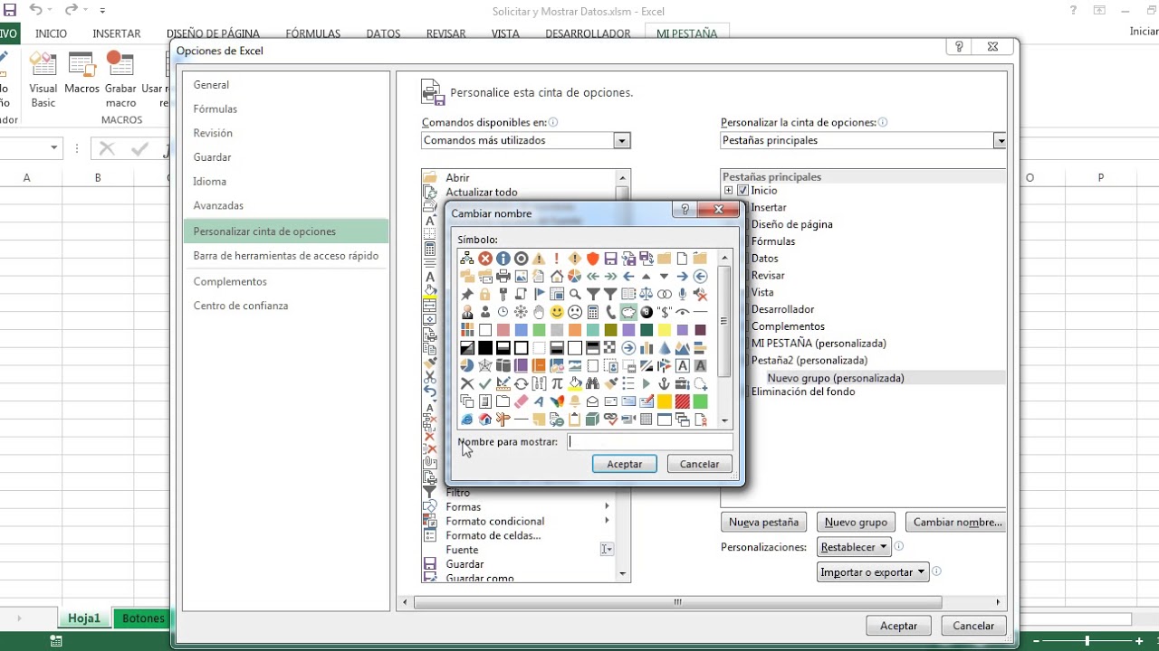This screenshot has width=1159, height=651.
Task: Select Nuevo grupo (personalizada) tree row
Action: [836, 378]
